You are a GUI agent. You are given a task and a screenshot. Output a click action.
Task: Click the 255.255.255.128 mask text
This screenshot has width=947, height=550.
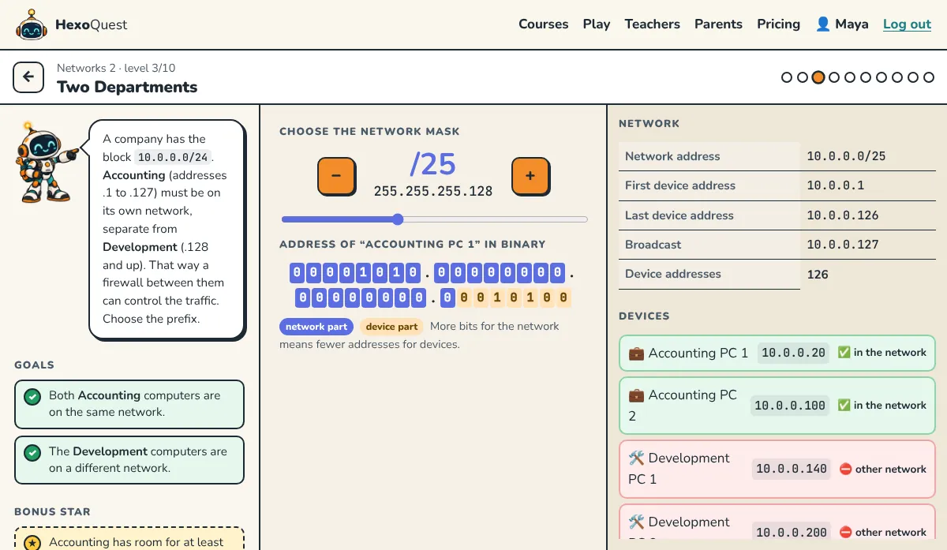(433, 191)
